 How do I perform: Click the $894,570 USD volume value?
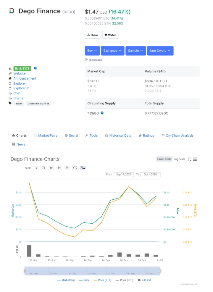[156, 81]
